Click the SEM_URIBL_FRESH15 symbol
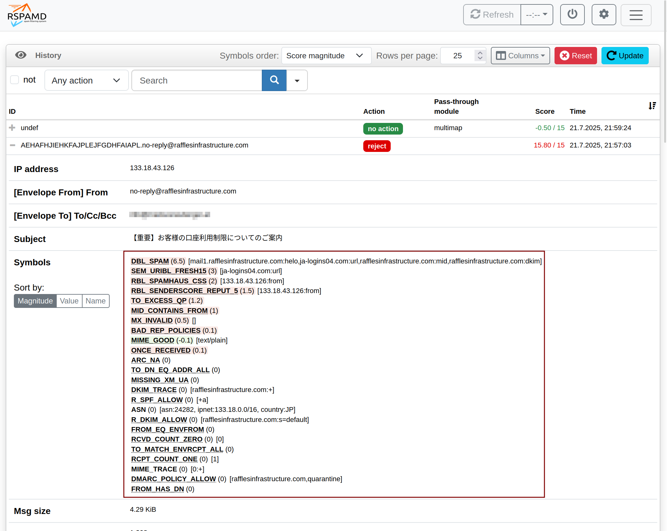667x531 pixels. click(x=169, y=271)
